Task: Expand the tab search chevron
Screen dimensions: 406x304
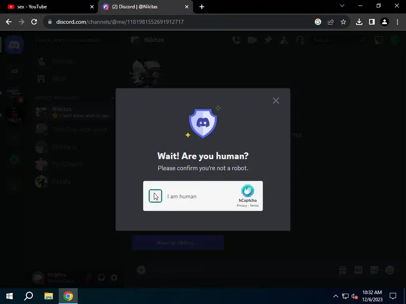Action: click(342, 6)
